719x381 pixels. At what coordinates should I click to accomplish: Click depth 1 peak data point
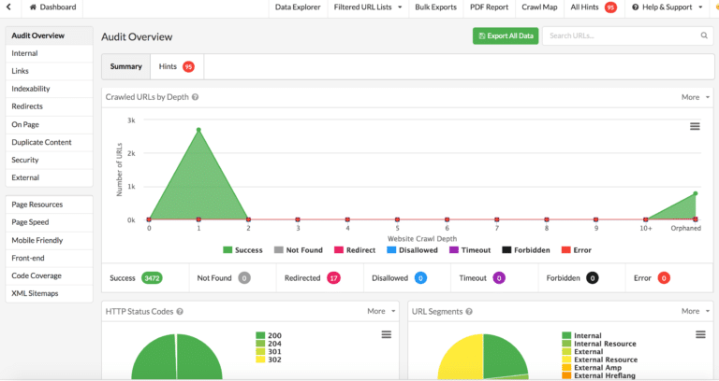198,130
